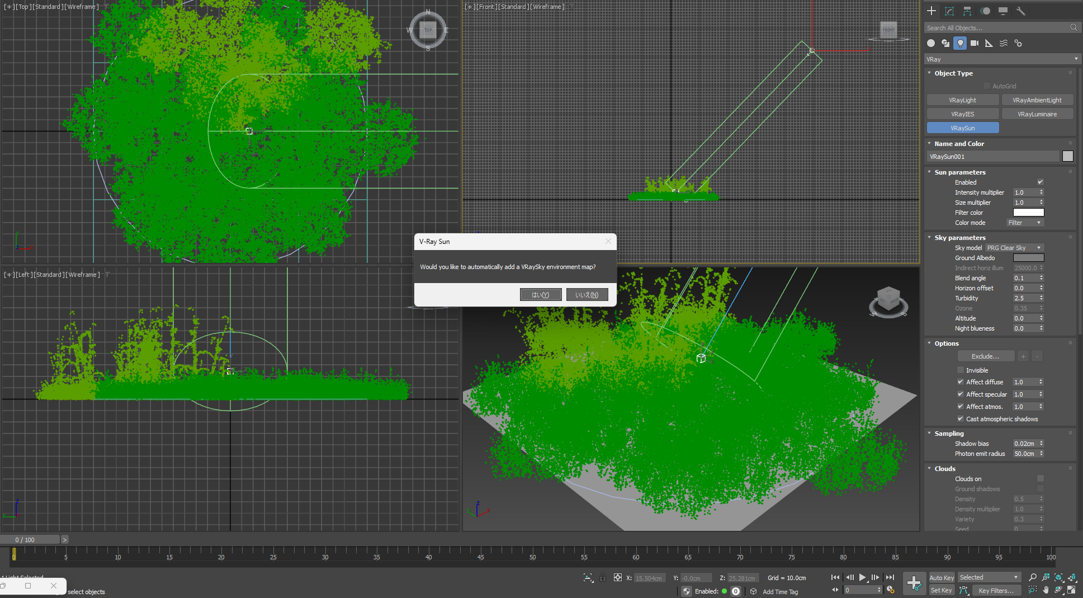Toggle the selection lock icon
The image size is (1083, 598).
(602, 578)
